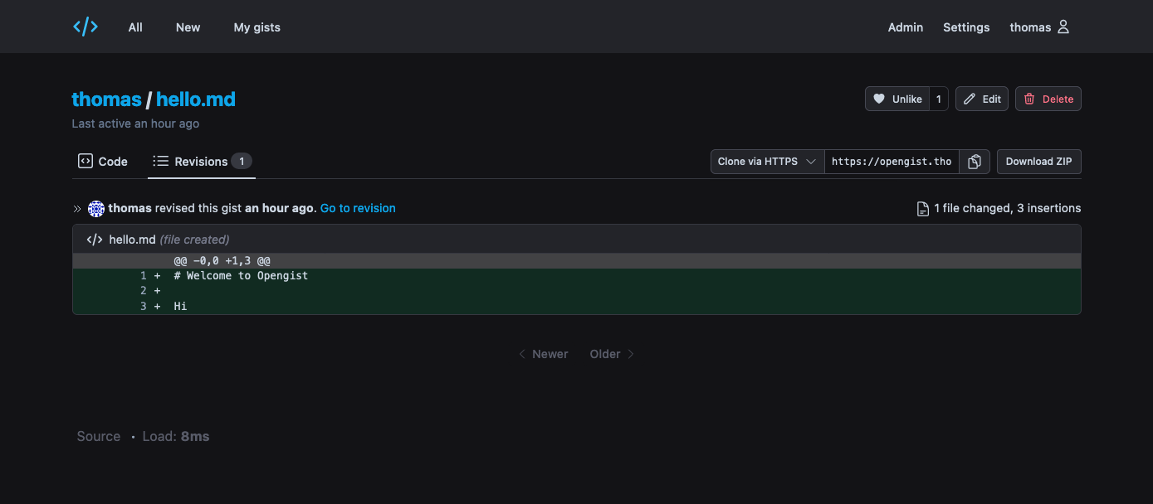Switch to the Code tab
Screen dimensions: 1153x504
click(x=103, y=162)
